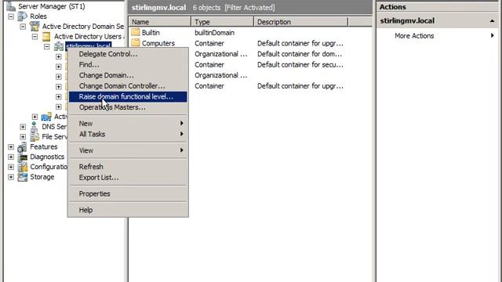Screen dimensions: 502x282
Task: Click the Features node icon
Action: [22, 146]
